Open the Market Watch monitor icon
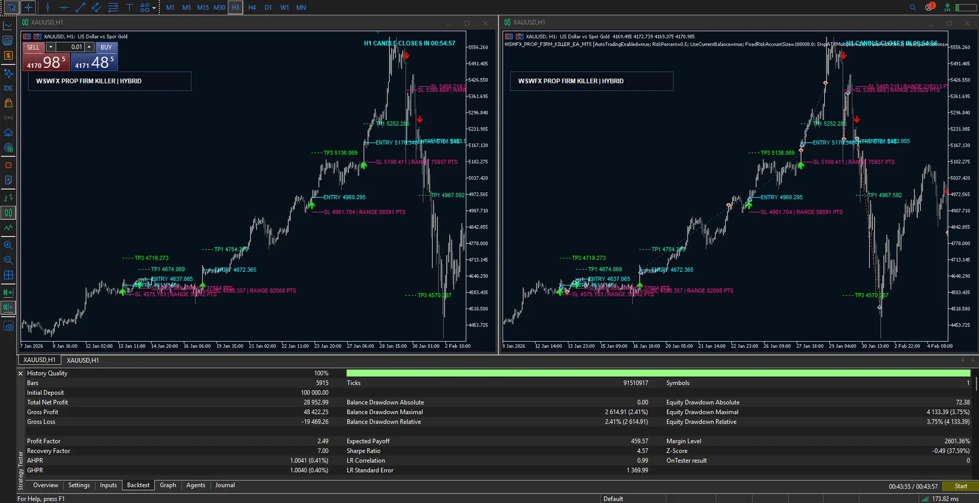 click(8, 40)
